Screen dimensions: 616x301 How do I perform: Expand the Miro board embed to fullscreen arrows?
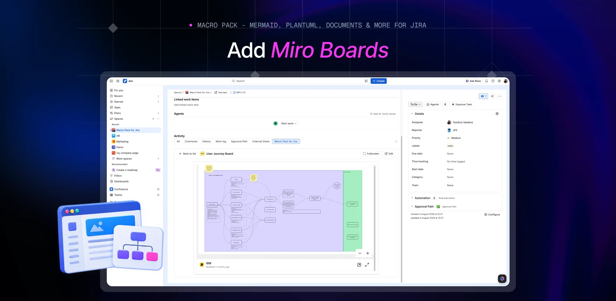click(x=367, y=265)
